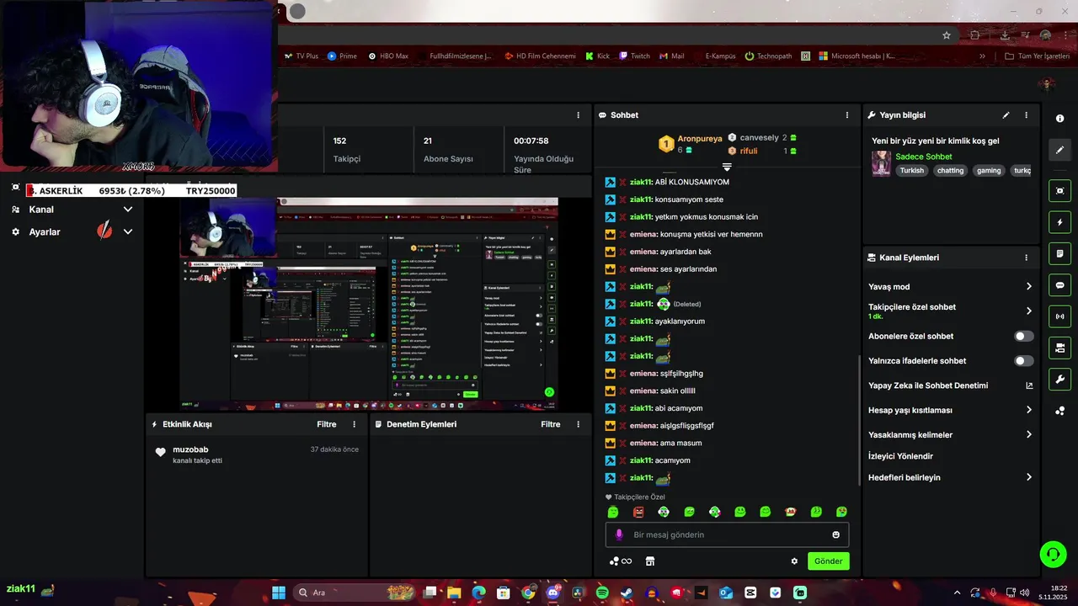Open the Kick bookmark

(x=596, y=56)
